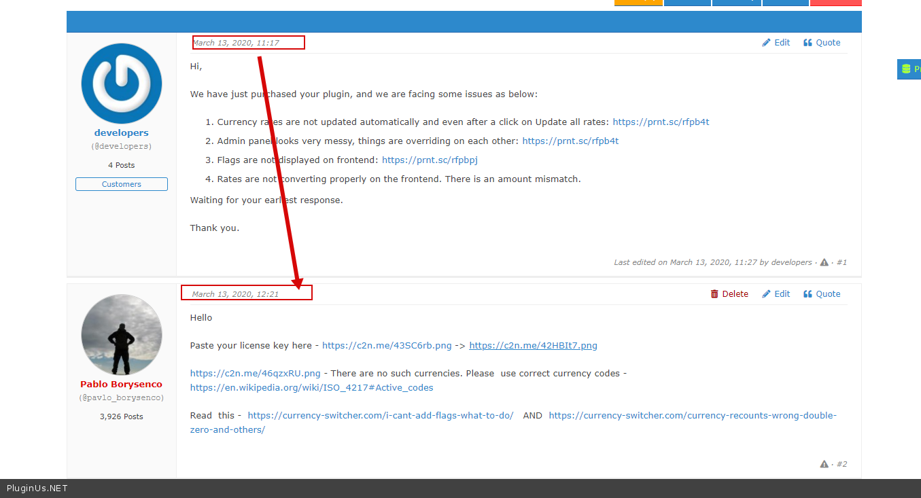Open the c2n.me/42HBIt7.png link
This screenshot has width=921, height=498.
coord(533,346)
